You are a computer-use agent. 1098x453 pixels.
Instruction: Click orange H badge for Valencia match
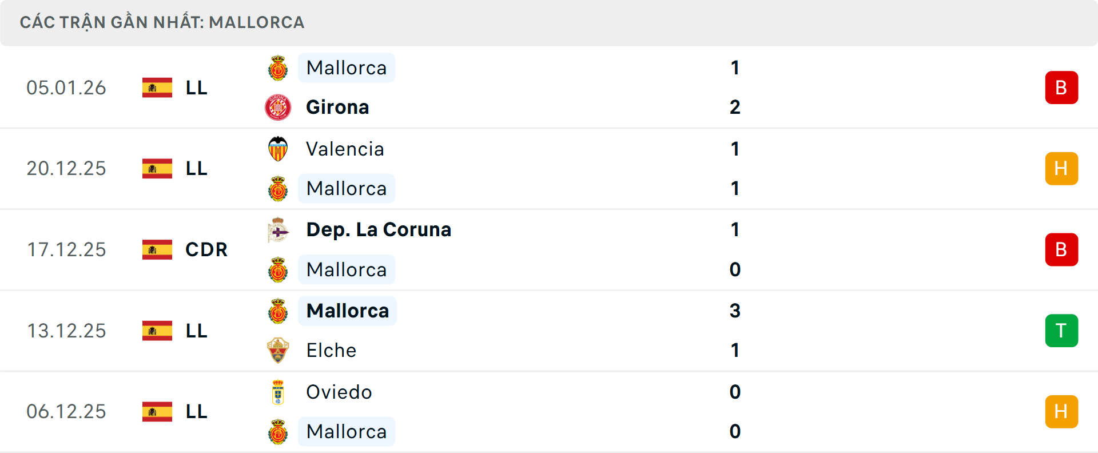tap(1061, 169)
